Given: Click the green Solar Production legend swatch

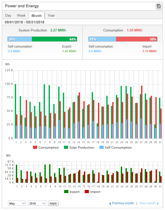Looking at the screenshot, I should pos(66,148).
